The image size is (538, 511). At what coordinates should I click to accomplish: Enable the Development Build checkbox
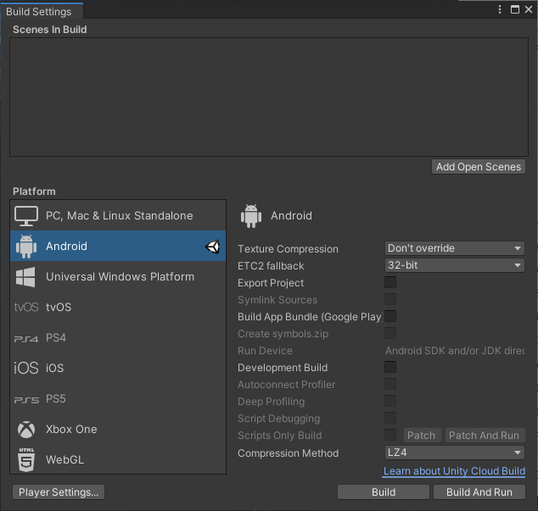tap(390, 367)
